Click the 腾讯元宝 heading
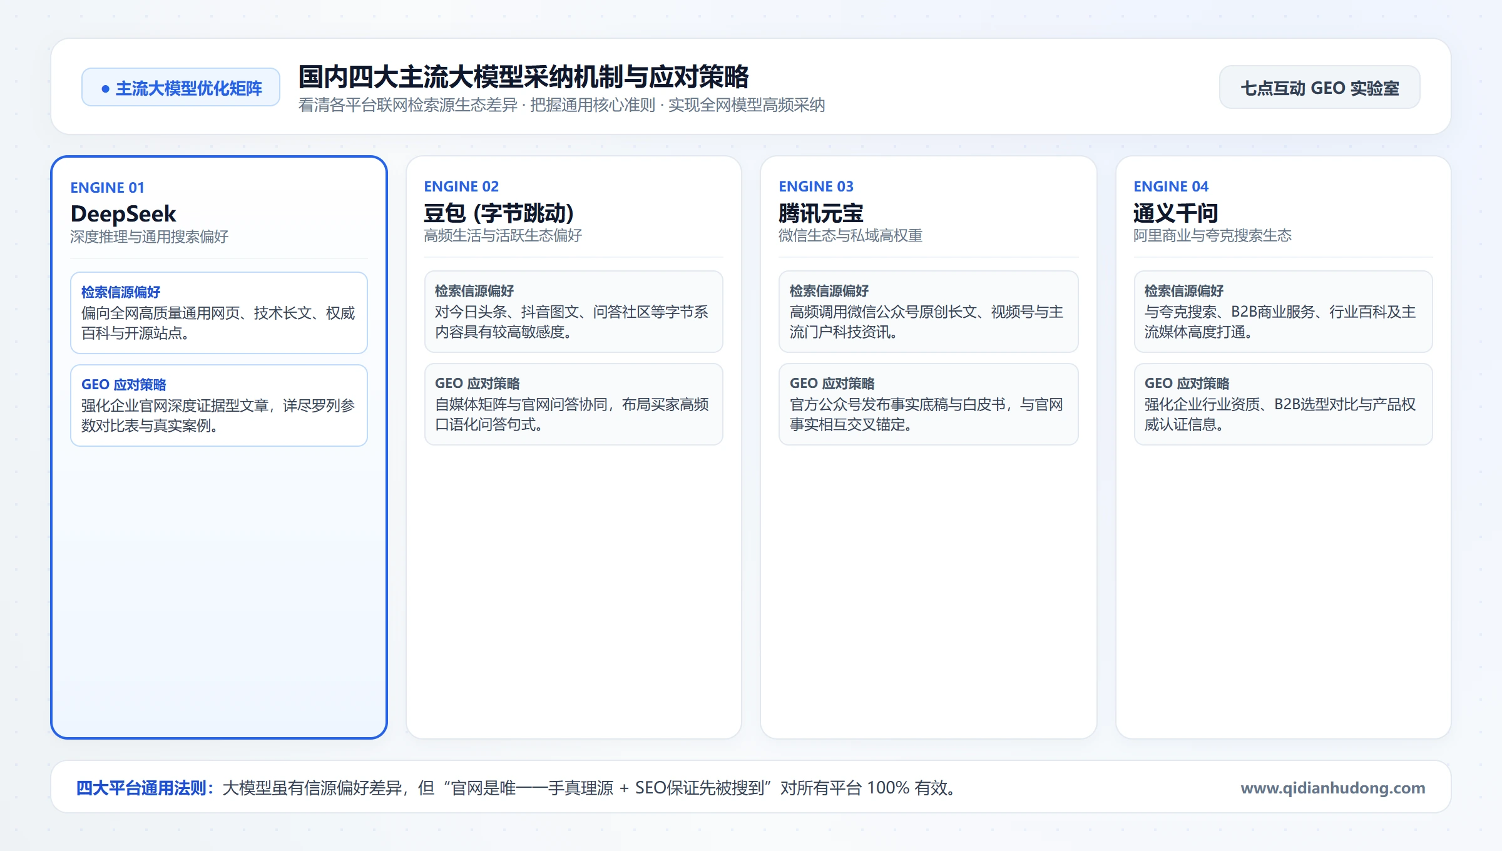The image size is (1502, 851). tap(821, 213)
